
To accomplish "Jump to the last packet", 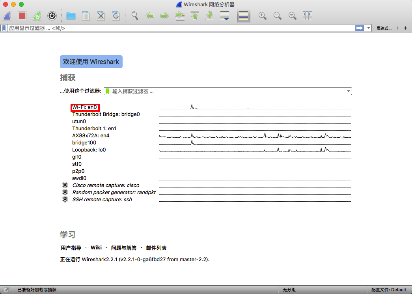I will pyautogui.click(x=210, y=16).
